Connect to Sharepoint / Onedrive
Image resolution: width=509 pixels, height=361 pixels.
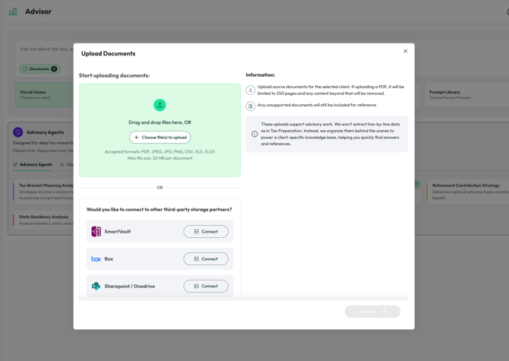[206, 286]
